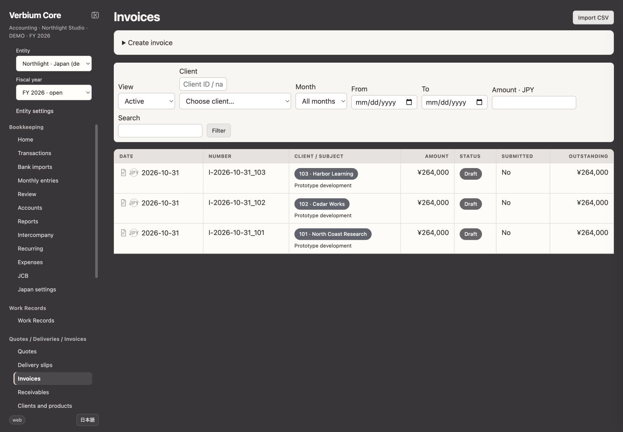This screenshot has width=623, height=432.
Task: Open Bank imports page
Action: click(35, 167)
